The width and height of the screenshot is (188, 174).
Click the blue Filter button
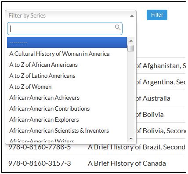pyautogui.click(x=157, y=15)
